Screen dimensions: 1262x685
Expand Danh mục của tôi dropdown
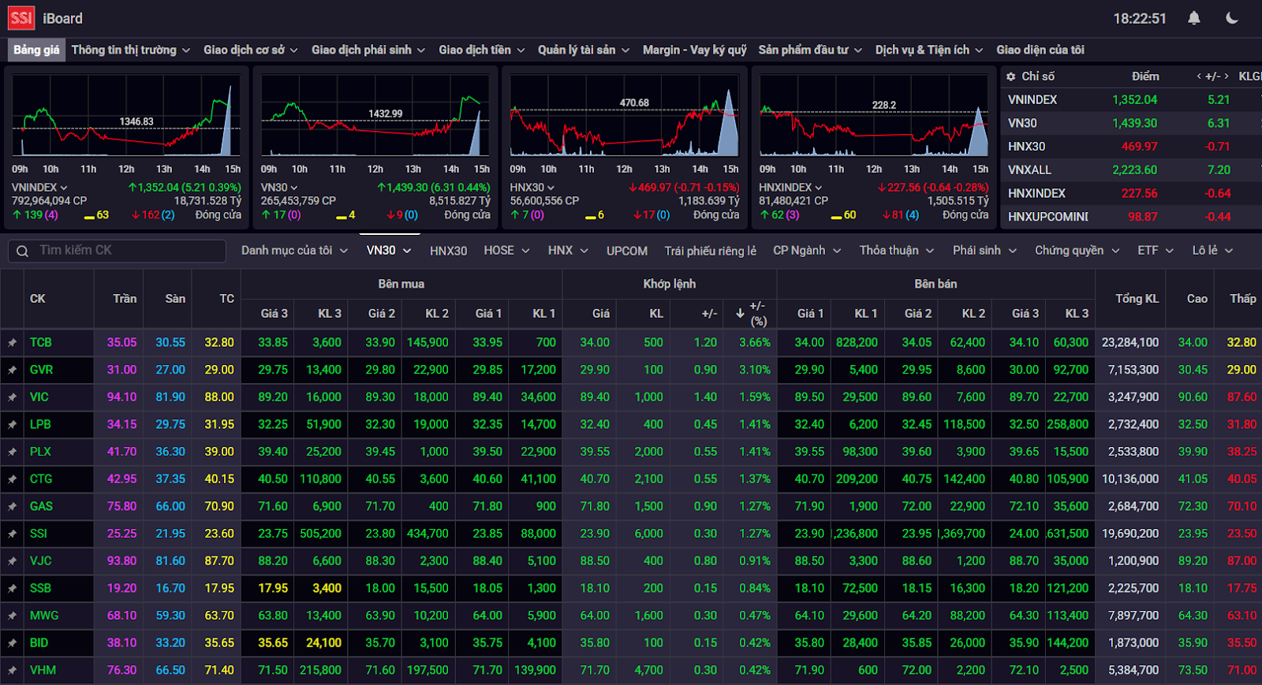[x=294, y=251]
